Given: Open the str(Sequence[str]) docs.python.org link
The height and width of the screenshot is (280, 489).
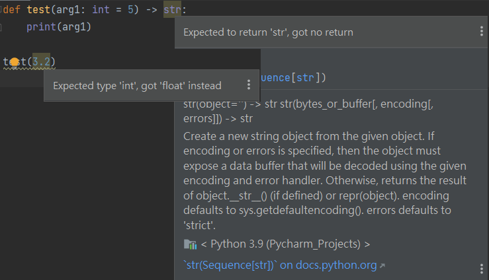Looking at the screenshot, I should click(280, 265).
